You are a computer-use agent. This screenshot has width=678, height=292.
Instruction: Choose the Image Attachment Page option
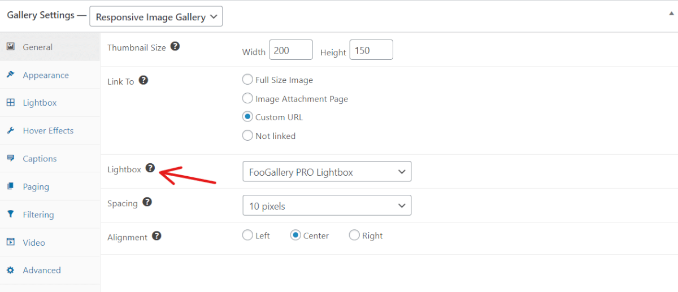(x=247, y=98)
